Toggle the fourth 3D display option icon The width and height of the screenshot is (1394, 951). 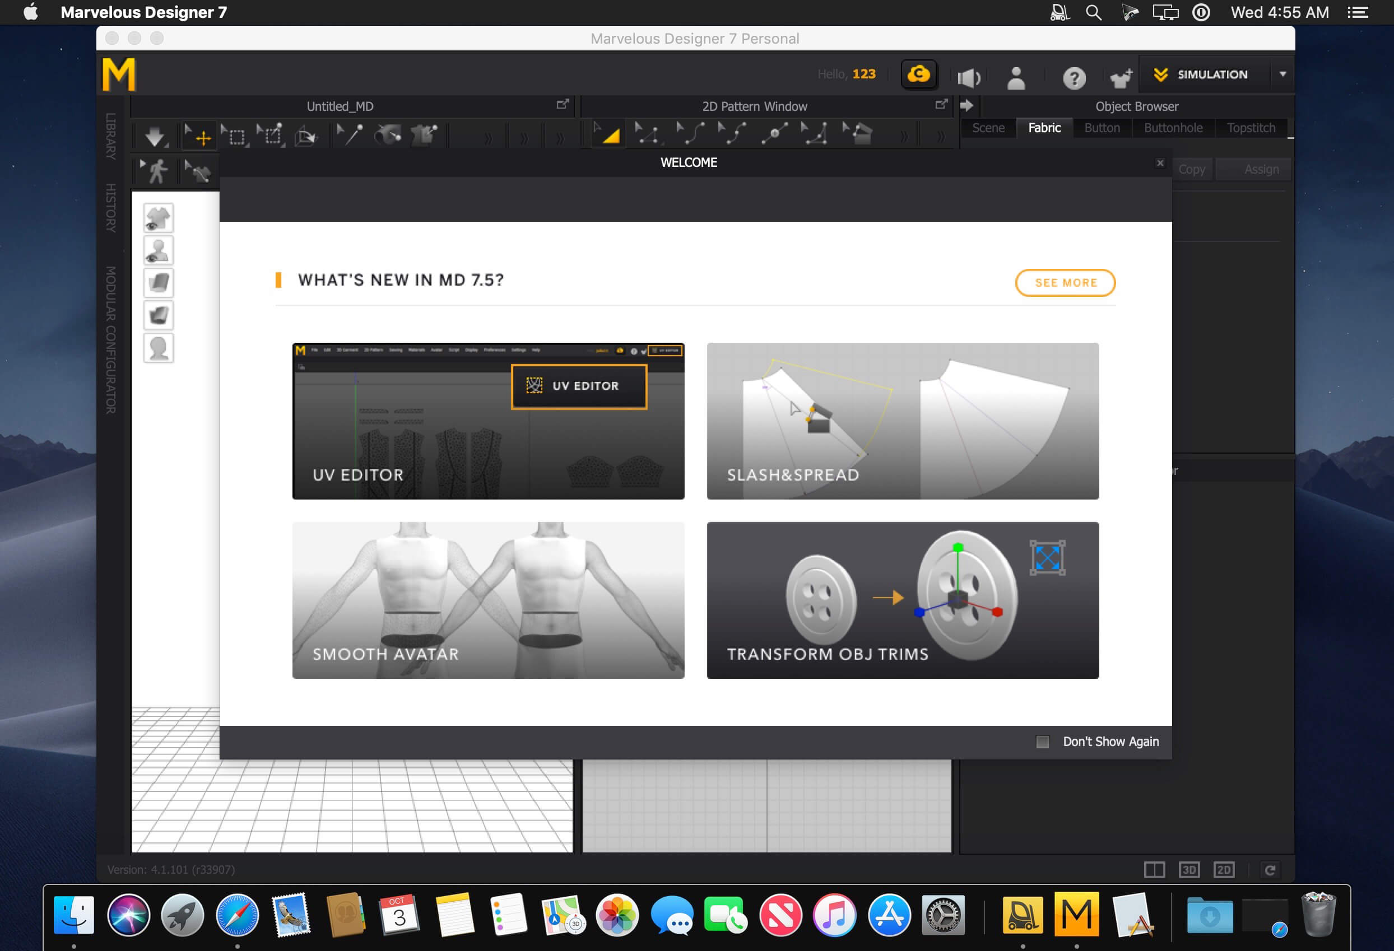coord(159,315)
